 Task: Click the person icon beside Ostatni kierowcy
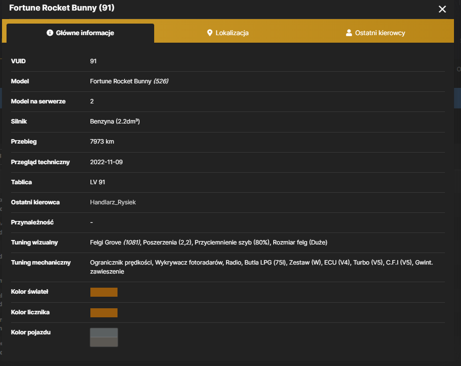(x=349, y=33)
